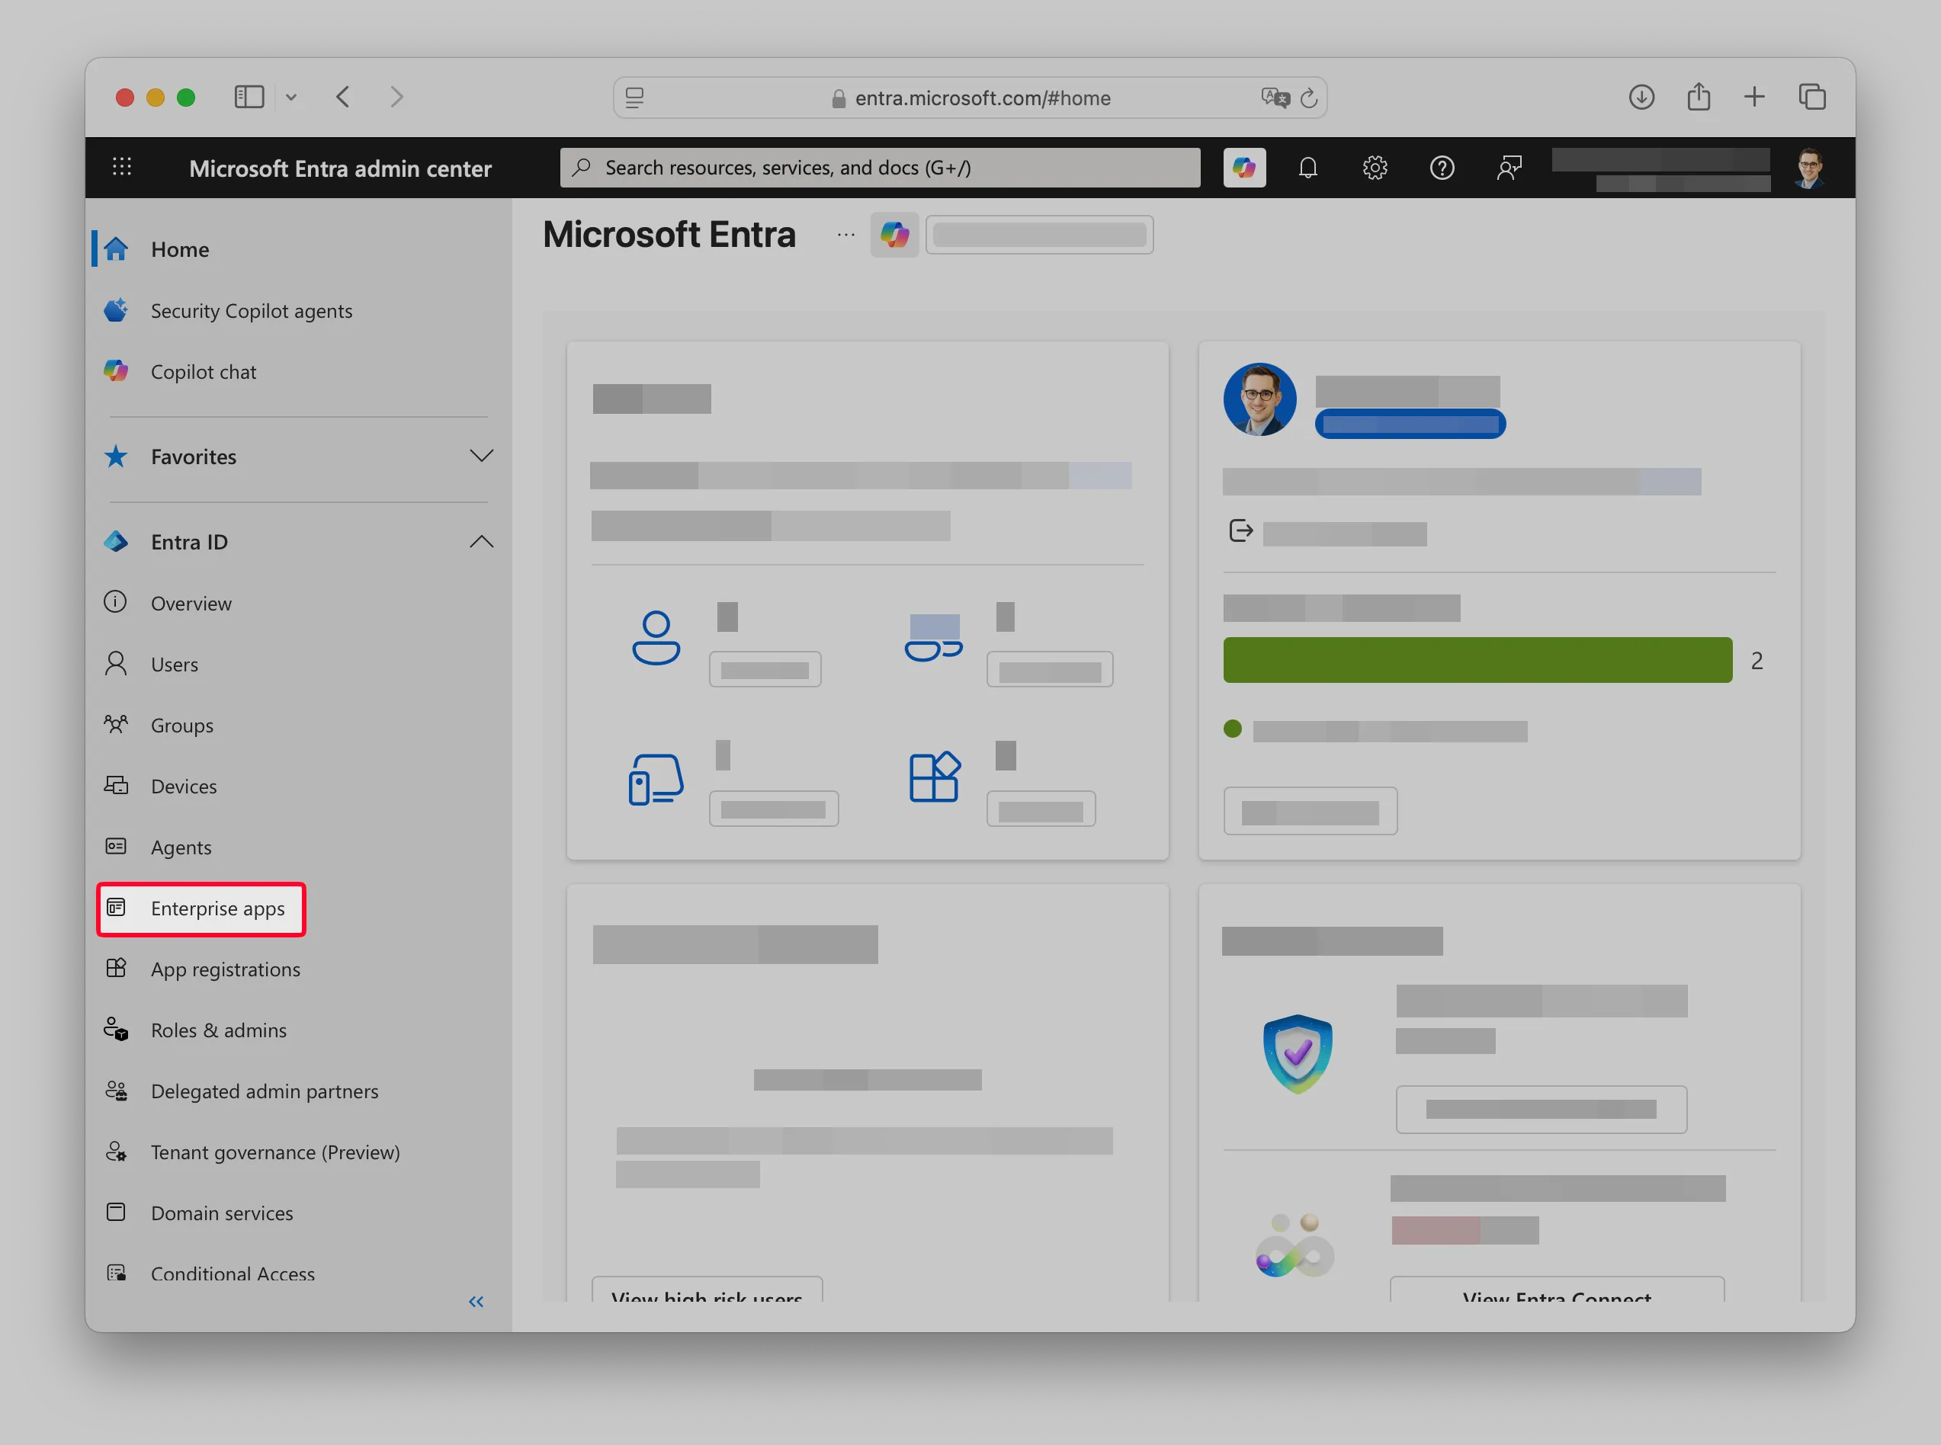Image resolution: width=1941 pixels, height=1445 pixels.
Task: Open the notifications bell
Action: click(1307, 167)
